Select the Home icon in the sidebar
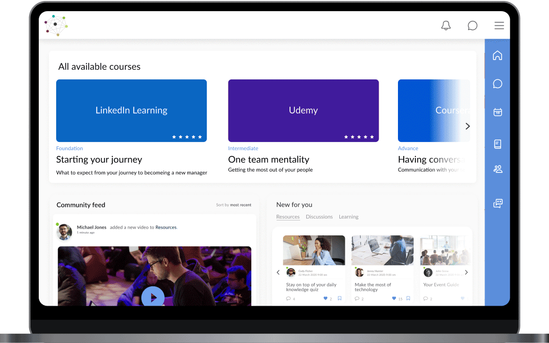The width and height of the screenshot is (549, 343). click(497, 55)
